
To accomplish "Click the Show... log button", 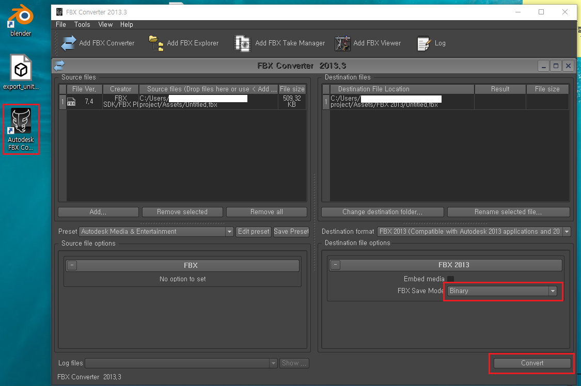I will click(x=294, y=363).
